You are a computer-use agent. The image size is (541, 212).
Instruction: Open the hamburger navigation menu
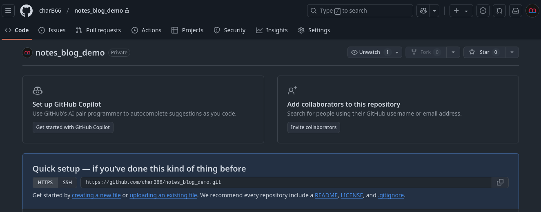[x=8, y=11]
